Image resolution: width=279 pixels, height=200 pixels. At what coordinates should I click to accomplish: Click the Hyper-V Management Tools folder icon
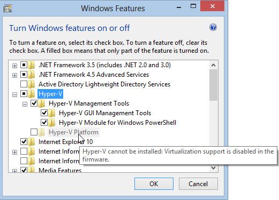click(x=42, y=103)
